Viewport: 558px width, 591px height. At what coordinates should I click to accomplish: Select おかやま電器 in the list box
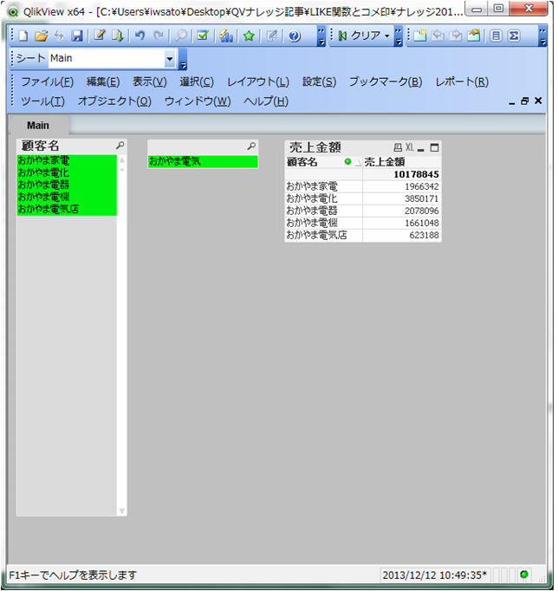67,185
